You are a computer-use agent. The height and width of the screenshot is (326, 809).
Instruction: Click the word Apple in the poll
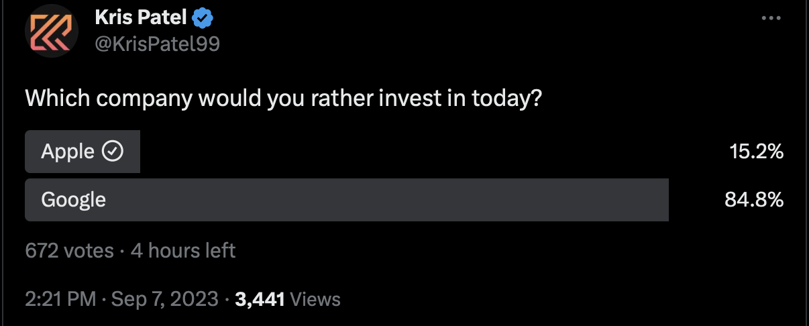pos(68,152)
